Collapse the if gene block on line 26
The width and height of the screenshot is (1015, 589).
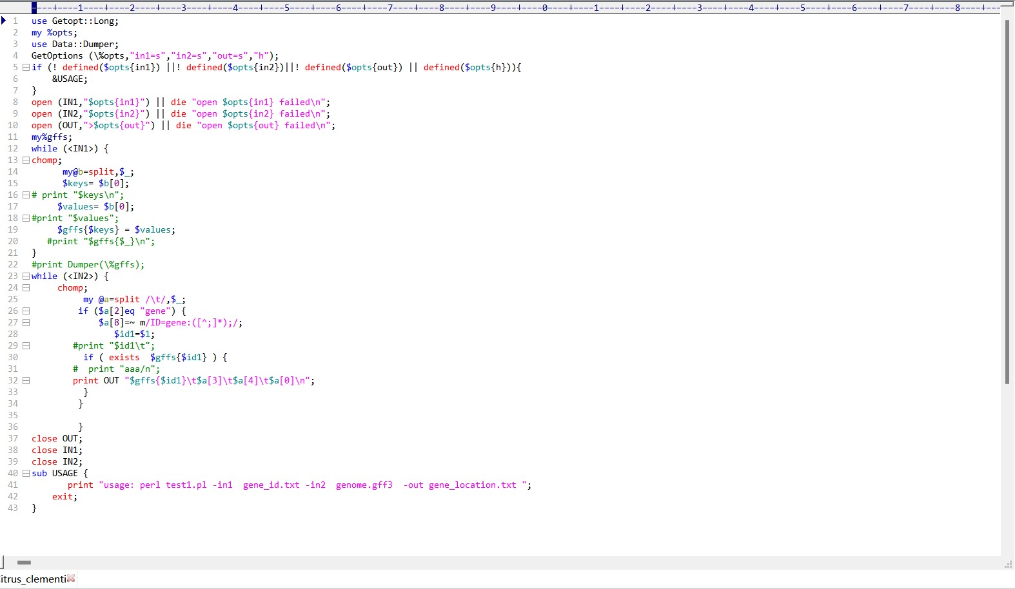[x=26, y=311]
